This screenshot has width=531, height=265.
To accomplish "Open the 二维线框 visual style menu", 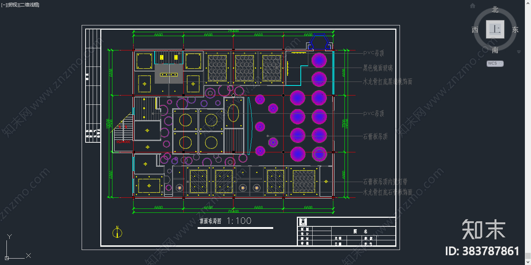I will pyautogui.click(x=29, y=5).
